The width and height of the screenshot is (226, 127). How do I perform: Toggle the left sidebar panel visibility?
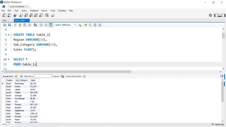point(216,15)
